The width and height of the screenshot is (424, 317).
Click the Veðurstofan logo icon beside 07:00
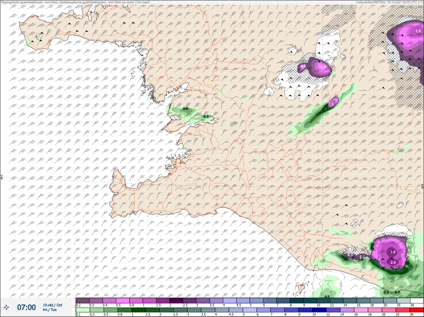tap(6, 307)
